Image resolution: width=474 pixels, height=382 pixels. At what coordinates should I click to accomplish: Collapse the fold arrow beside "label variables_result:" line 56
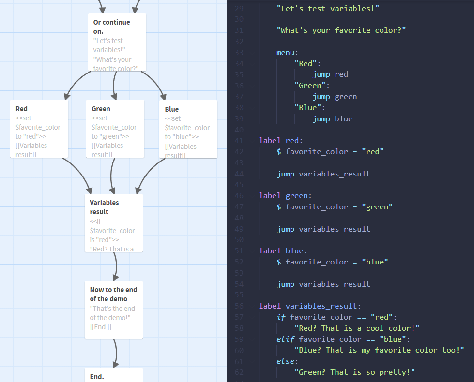pyautogui.click(x=253, y=306)
